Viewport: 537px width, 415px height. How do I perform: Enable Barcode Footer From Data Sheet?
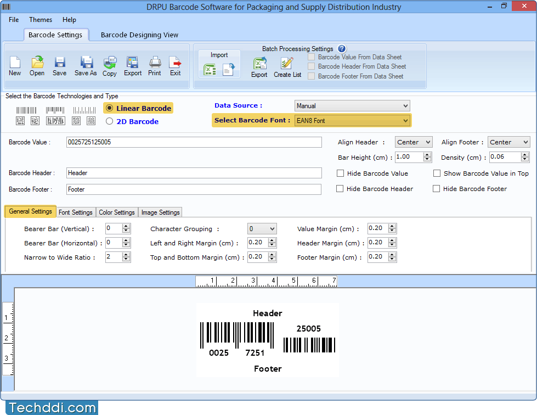pos(312,76)
